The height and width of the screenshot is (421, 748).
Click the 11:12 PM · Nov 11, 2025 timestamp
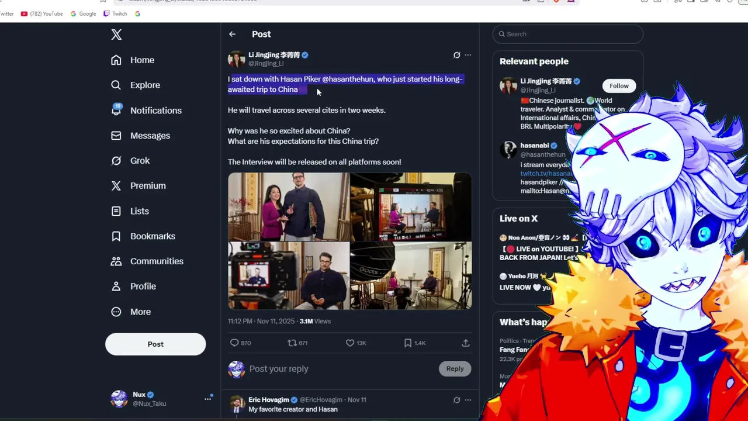pyautogui.click(x=261, y=321)
